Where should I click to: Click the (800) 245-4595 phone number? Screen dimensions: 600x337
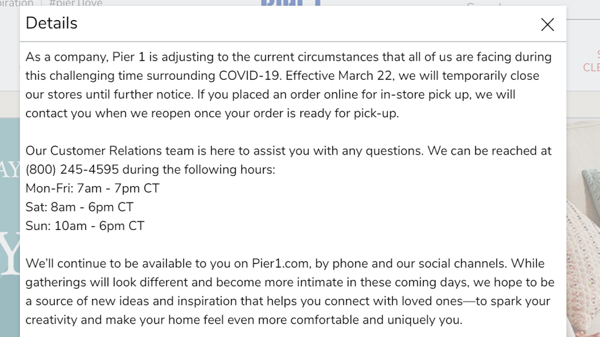coord(72,169)
